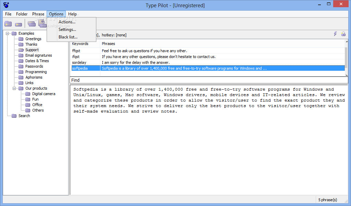Open the Phrase menu
This screenshot has height=206, width=351.
pos(38,14)
